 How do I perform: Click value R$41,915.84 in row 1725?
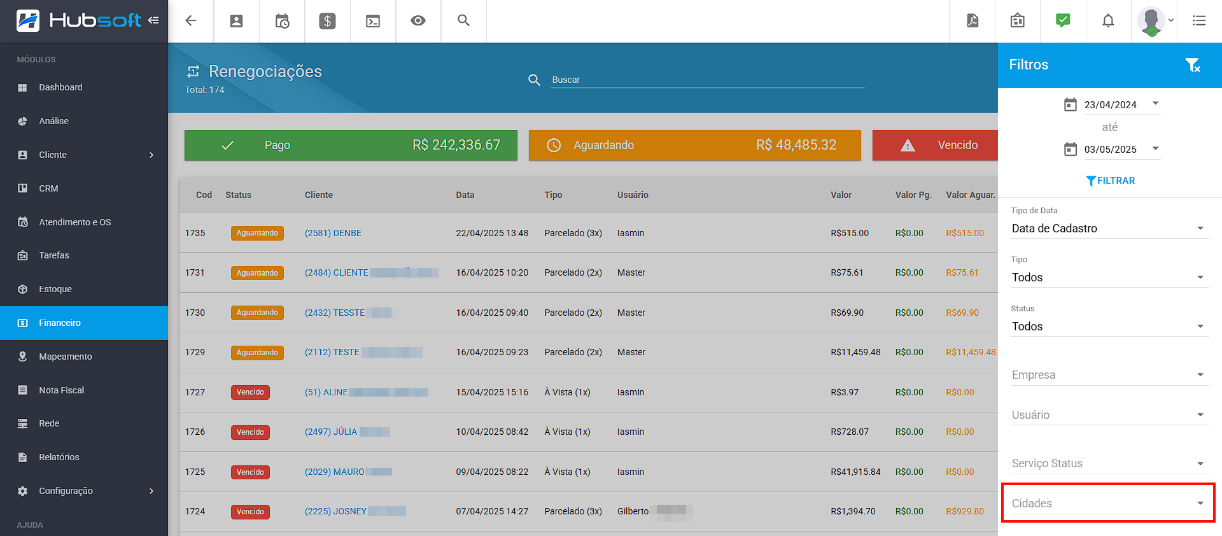coord(855,472)
